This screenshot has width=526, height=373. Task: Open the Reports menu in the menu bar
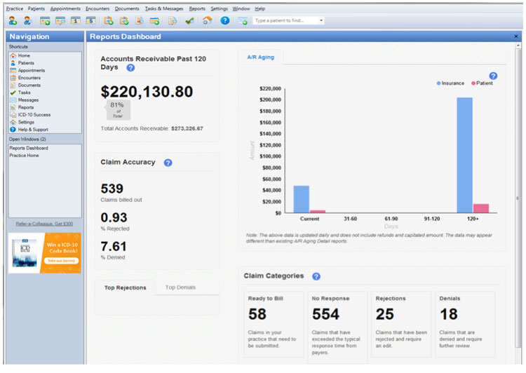[197, 8]
